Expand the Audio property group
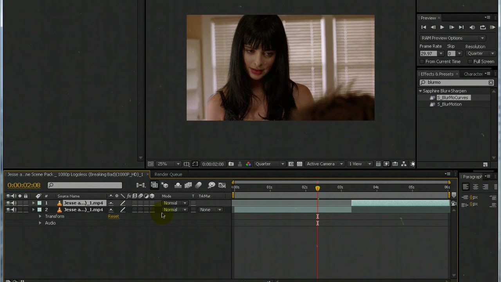The image size is (501, 282). (x=40, y=223)
